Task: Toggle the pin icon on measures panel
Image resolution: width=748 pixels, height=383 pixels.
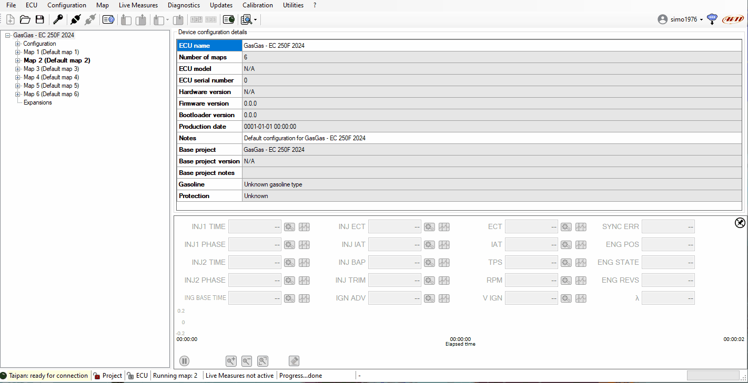Action: point(740,223)
